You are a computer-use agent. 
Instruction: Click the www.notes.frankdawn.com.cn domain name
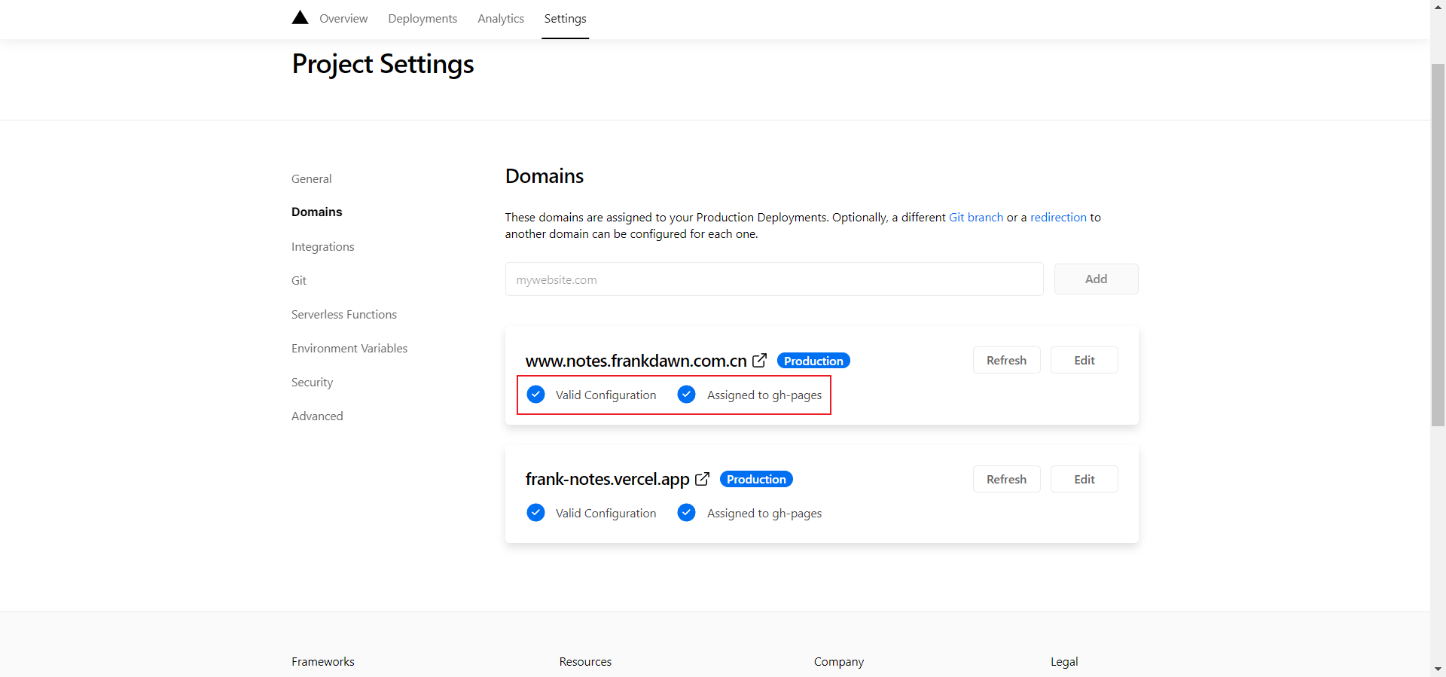(636, 361)
